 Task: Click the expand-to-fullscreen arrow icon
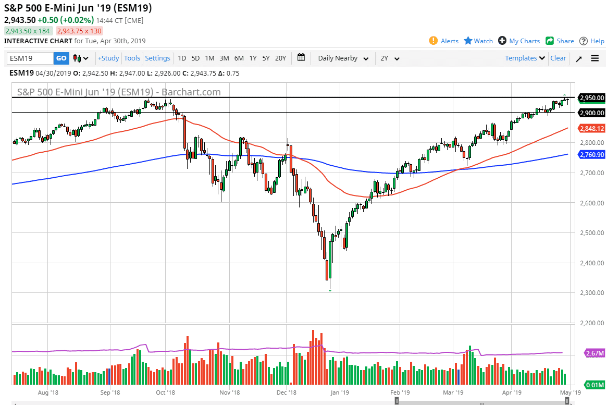click(x=578, y=59)
